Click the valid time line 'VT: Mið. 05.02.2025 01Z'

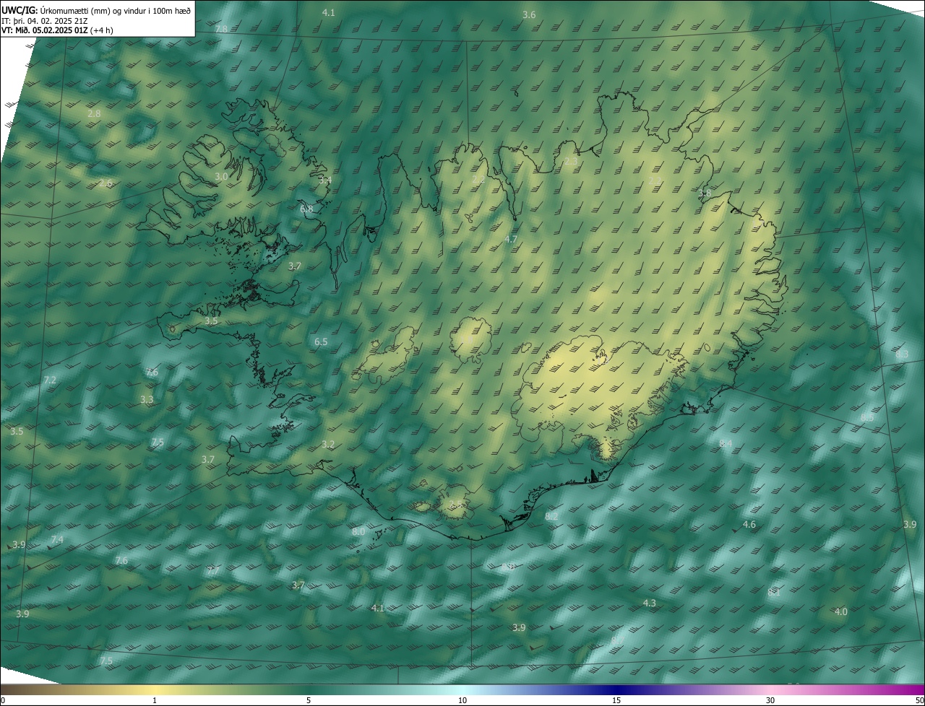pos(45,30)
